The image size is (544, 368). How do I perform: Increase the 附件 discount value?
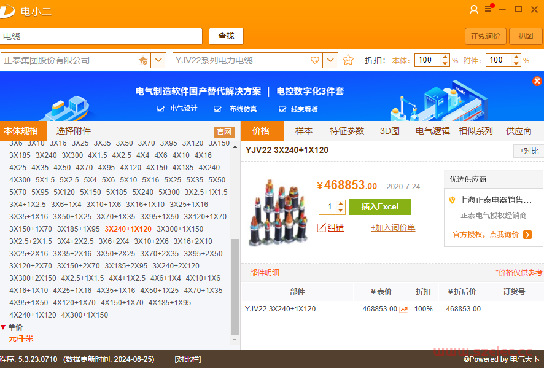(516, 57)
